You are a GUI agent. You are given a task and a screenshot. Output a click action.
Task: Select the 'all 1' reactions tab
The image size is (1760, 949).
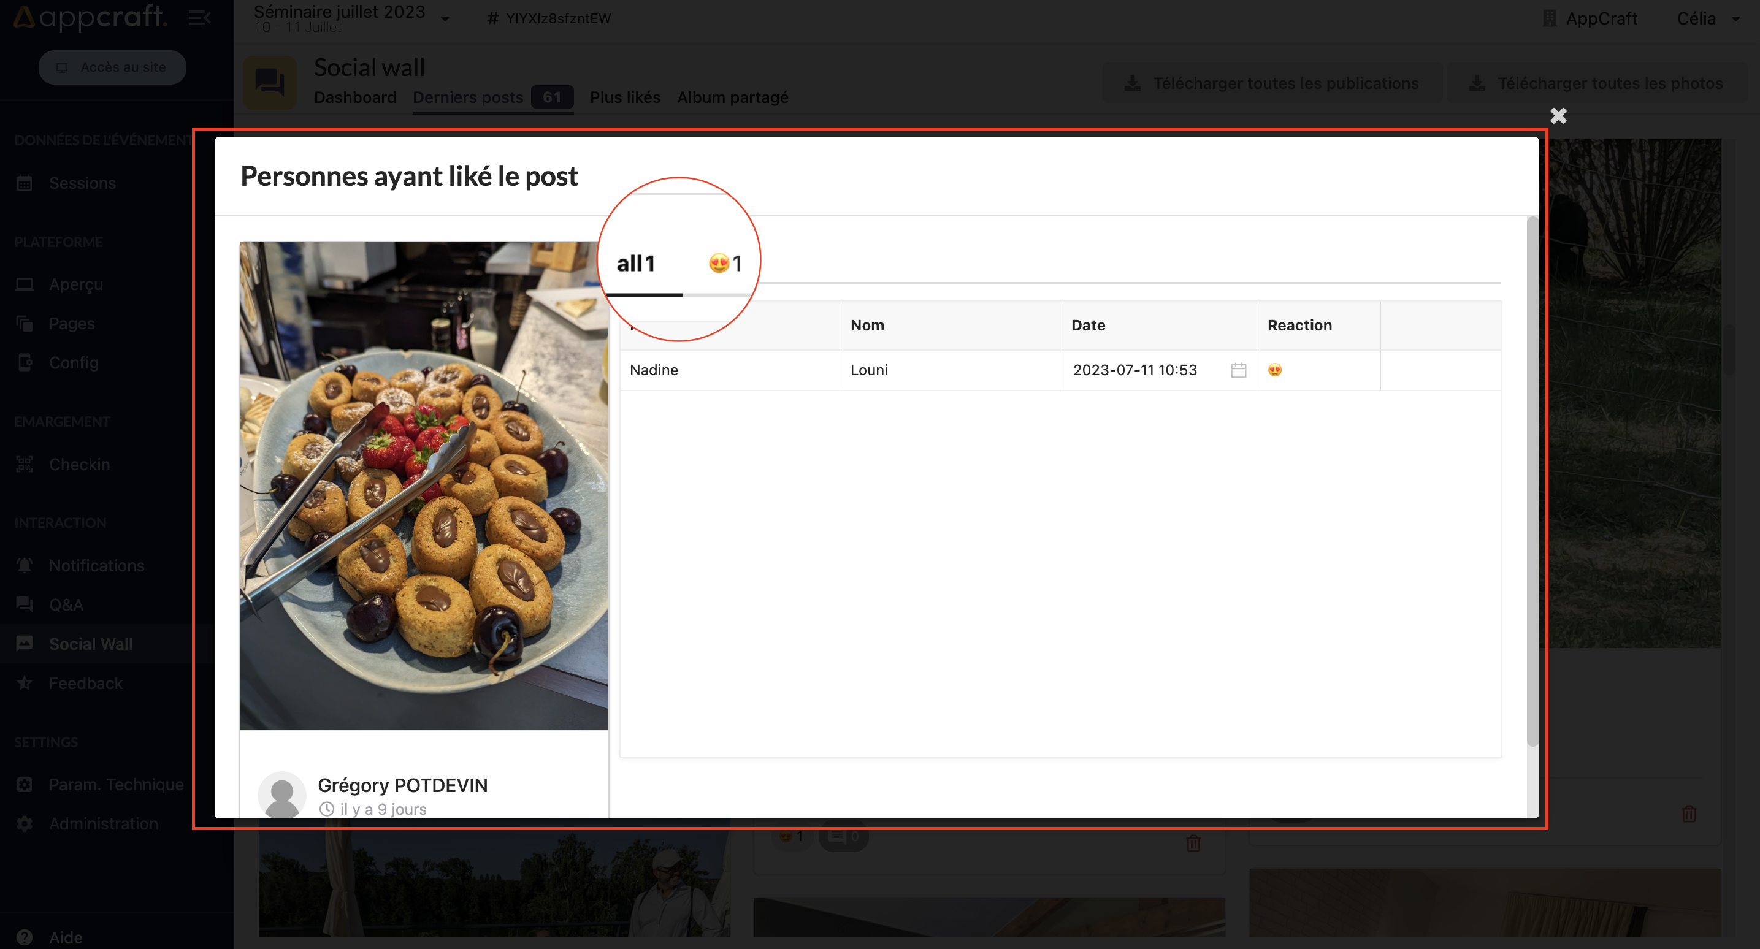tap(636, 263)
